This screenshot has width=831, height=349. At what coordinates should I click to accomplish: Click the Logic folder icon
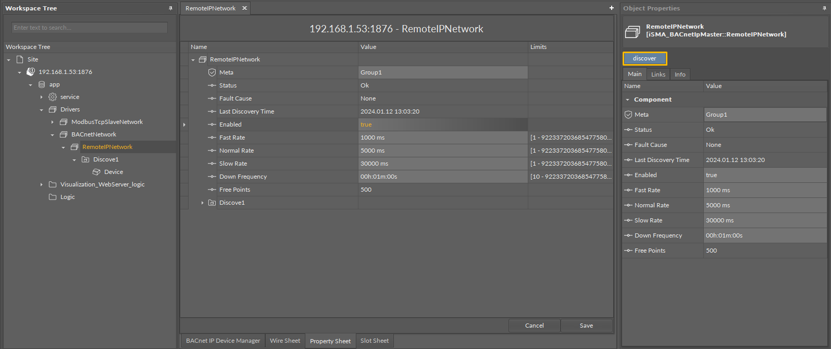[x=53, y=197]
